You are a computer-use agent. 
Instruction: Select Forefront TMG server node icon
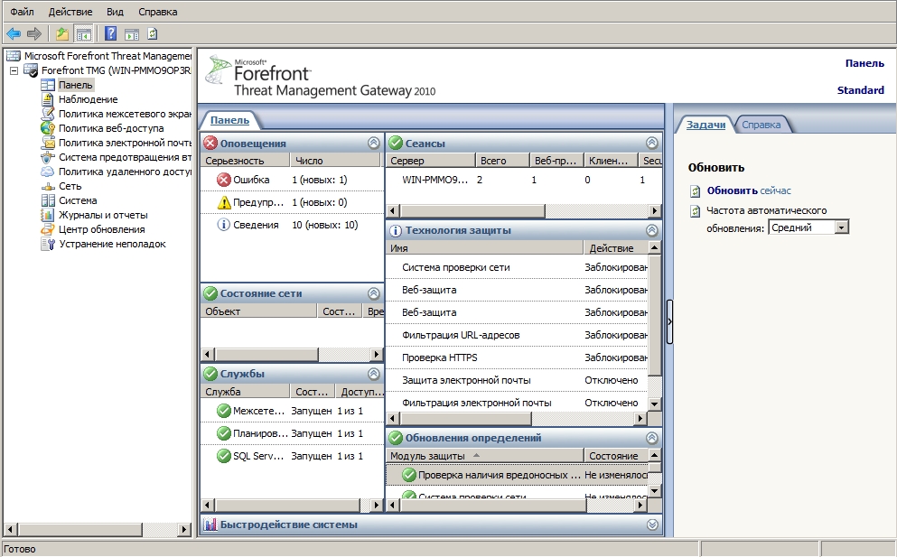pyautogui.click(x=31, y=70)
